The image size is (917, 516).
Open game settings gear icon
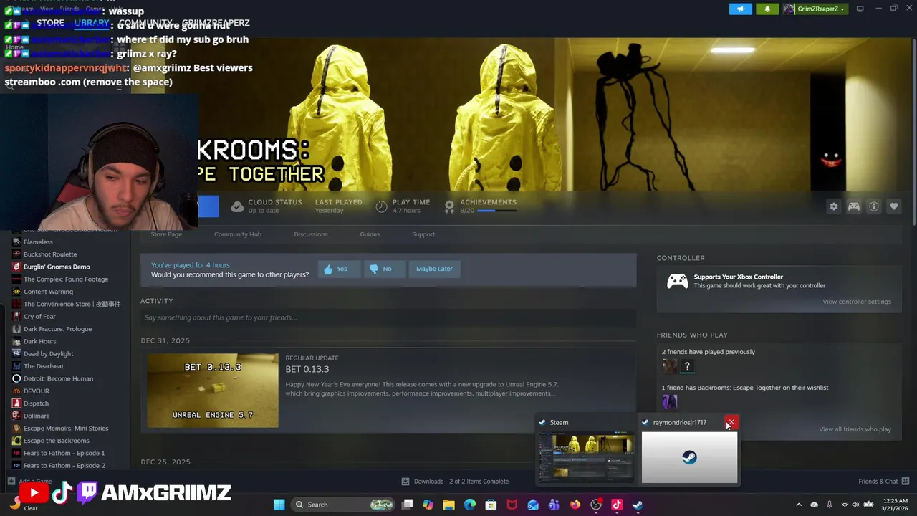(833, 206)
